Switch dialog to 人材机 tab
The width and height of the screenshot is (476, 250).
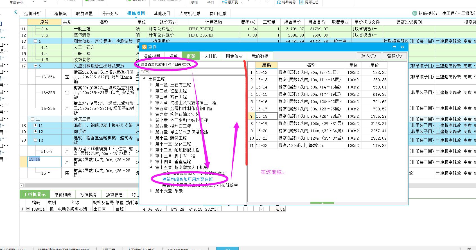[x=210, y=56]
